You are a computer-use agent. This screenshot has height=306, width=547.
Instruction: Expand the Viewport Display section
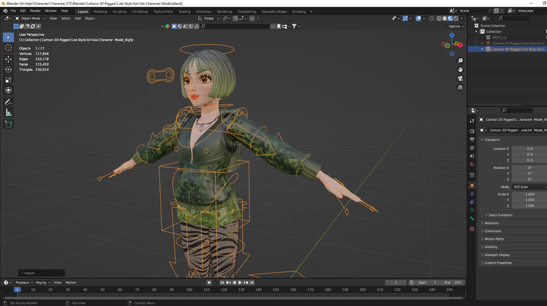[x=497, y=255]
